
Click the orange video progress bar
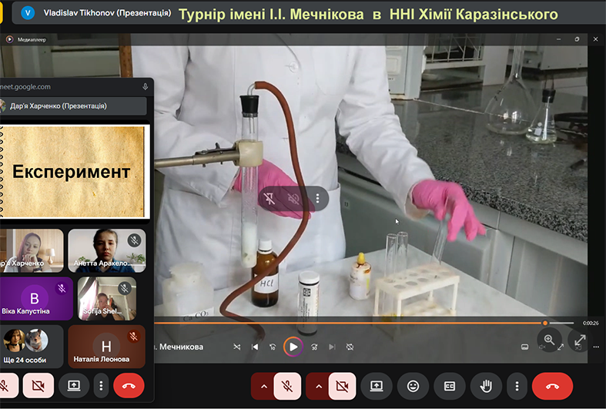coord(347,323)
